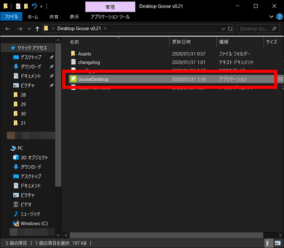The width and height of the screenshot is (284, 248).
Task: Open 3D オブジェクト under PC
Action: [x=30, y=157]
